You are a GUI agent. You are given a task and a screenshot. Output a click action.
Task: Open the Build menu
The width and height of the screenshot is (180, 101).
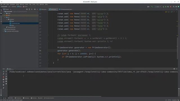pyautogui.click(x=27, y=4)
